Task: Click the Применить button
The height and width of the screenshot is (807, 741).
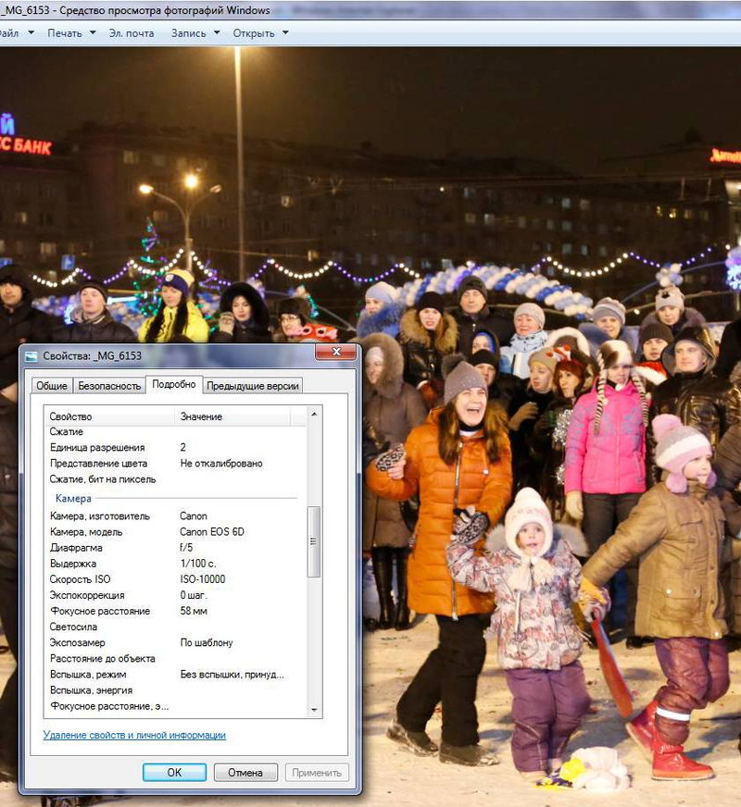Action: [x=317, y=772]
